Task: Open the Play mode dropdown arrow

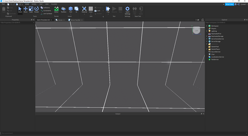Action: tap(108, 14)
